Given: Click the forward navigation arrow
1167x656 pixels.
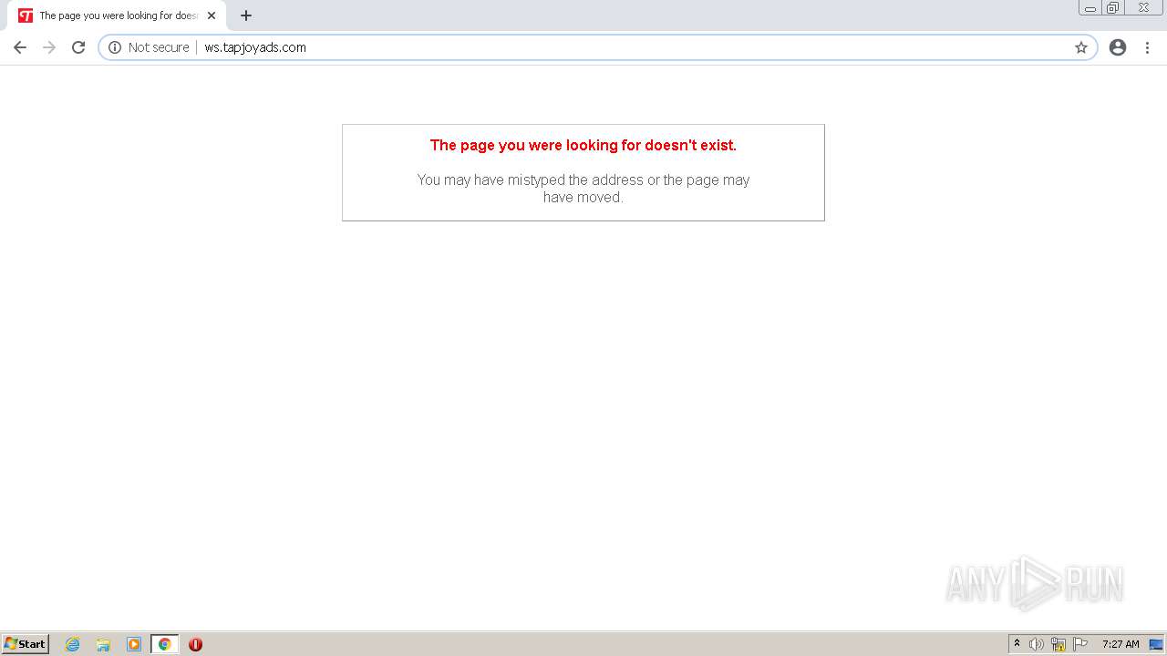Looking at the screenshot, I should coord(49,47).
